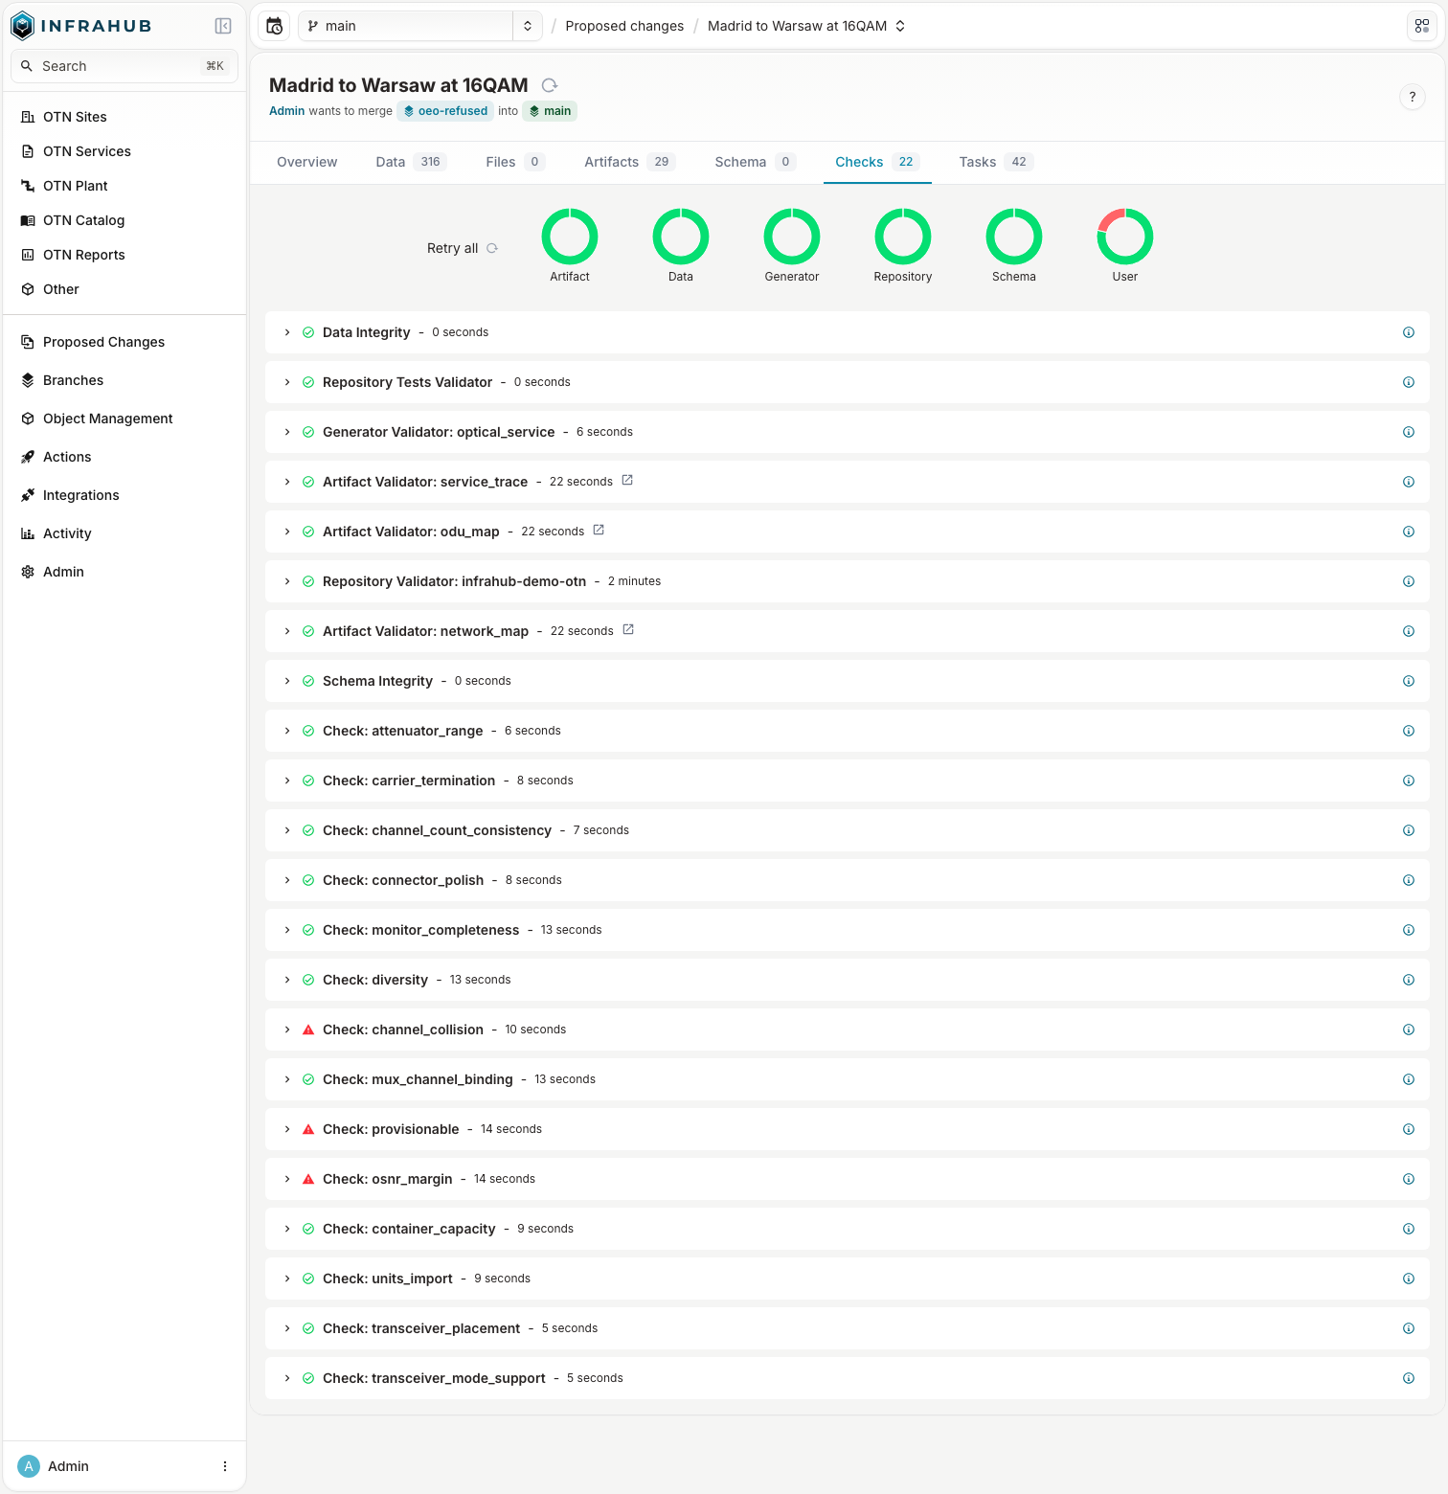The width and height of the screenshot is (1448, 1494).
Task: Show info for Schema Integrity row
Action: (x=1409, y=681)
